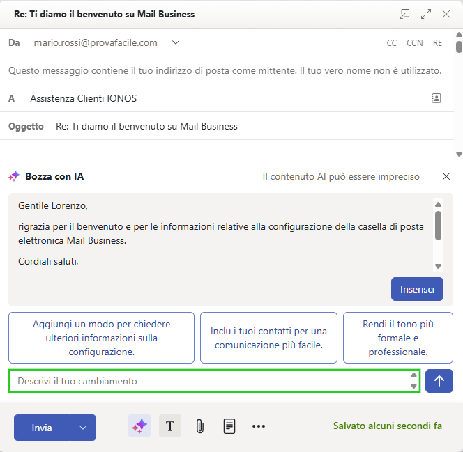Click the 'Descrivi il tuo cambiamento' input field
The width and height of the screenshot is (463, 452).
[209, 381]
